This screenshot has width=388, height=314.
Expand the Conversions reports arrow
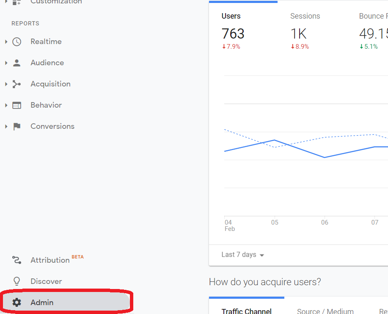coord(6,126)
